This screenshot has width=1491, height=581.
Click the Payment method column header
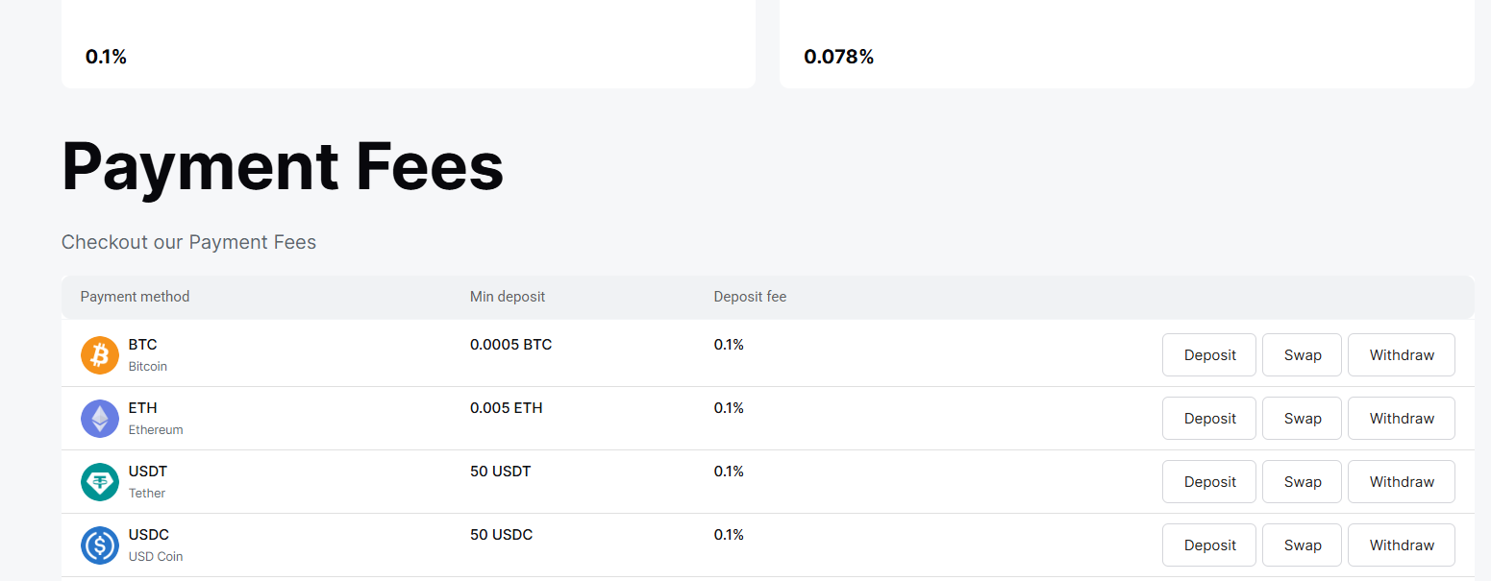(x=135, y=297)
